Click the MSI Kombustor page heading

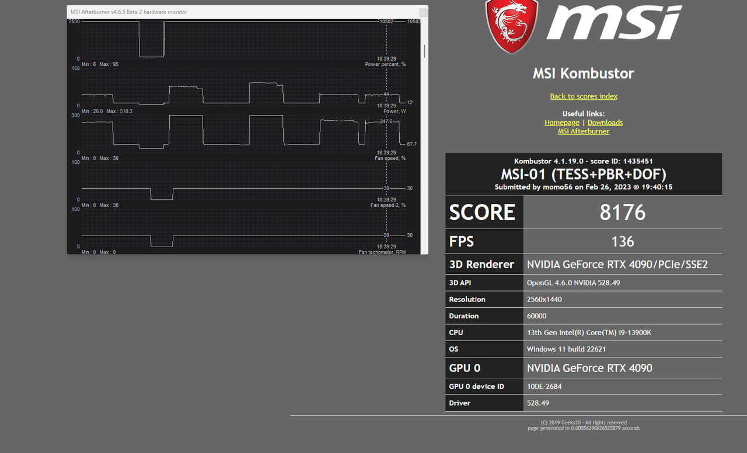click(584, 73)
